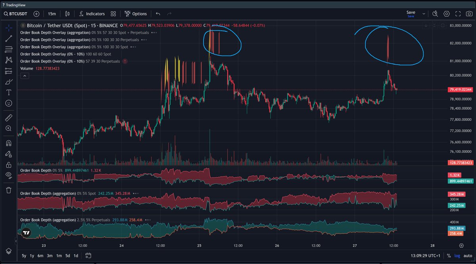Expand more options for Spot + Perpetuals overlay
This screenshot has height=264, width=476.
tap(154, 32)
